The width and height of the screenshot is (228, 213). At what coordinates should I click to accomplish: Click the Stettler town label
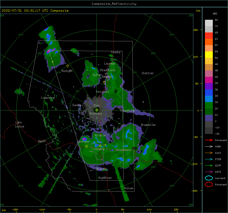pyautogui.click(x=148, y=73)
